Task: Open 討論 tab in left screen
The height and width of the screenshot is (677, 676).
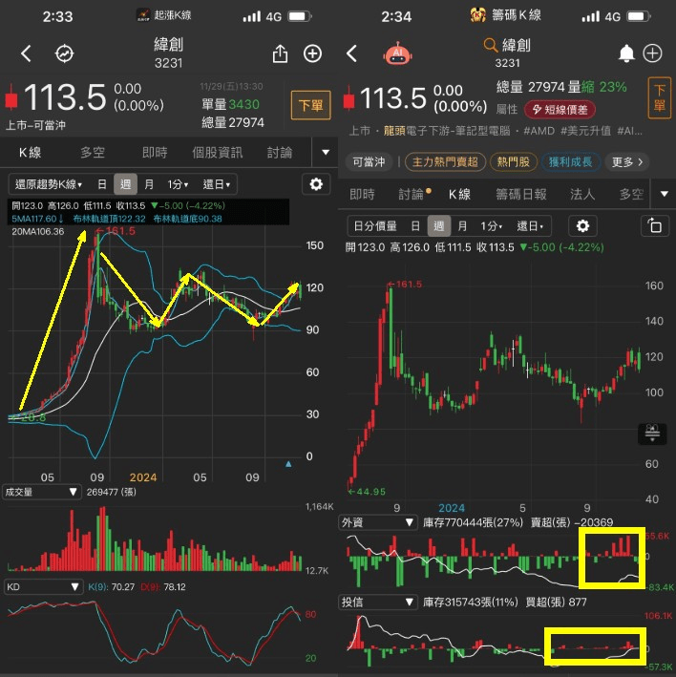Action: coord(280,153)
